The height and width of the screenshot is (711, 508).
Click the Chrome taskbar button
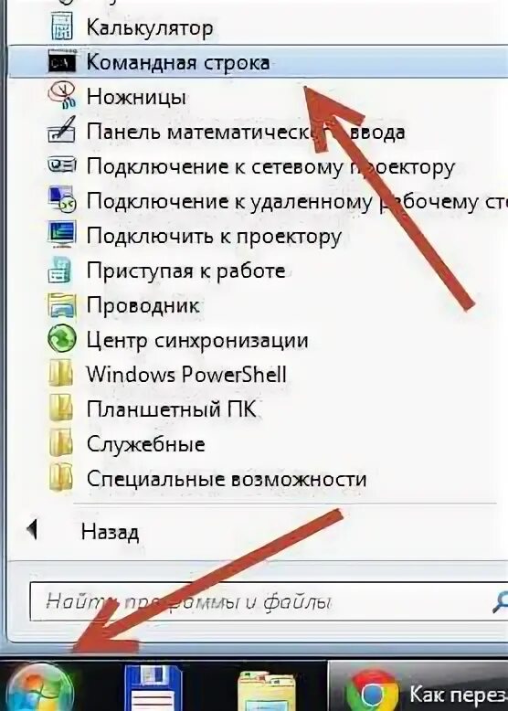418,686
